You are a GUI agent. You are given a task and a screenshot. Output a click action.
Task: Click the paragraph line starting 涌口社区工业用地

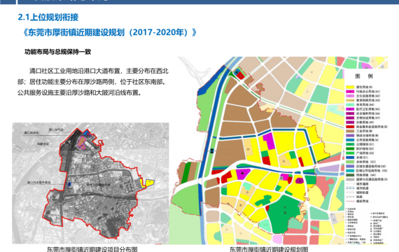pyautogui.click(x=99, y=71)
